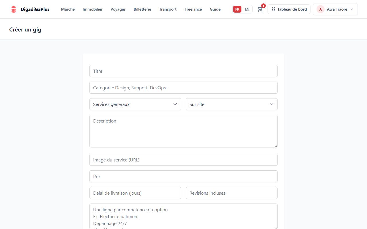Screen dimensions: 367x229
Task: Open the Marché menu item
Action: pyautogui.click(x=68, y=9)
